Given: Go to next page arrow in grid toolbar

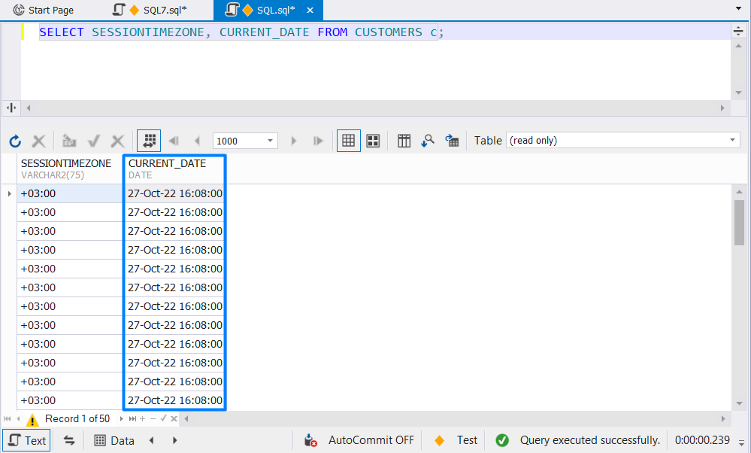Looking at the screenshot, I should point(294,141).
